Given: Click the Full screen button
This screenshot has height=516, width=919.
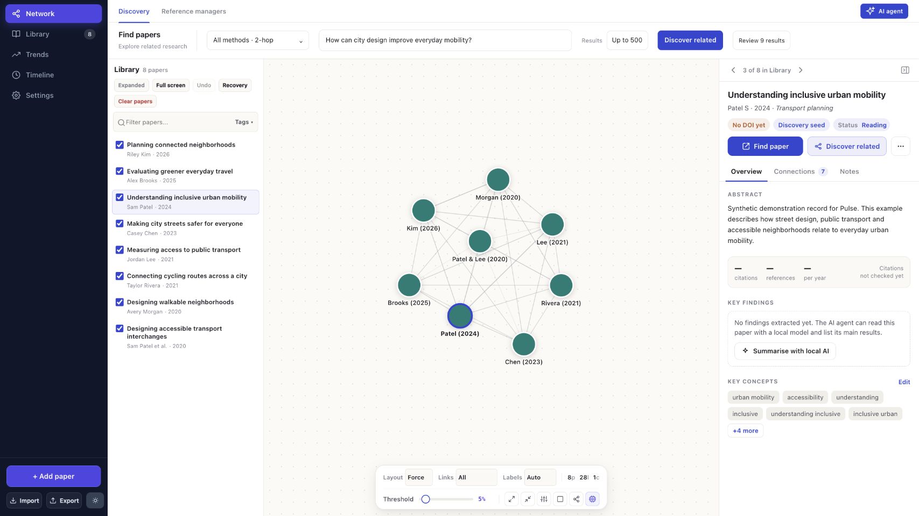Looking at the screenshot, I should pyautogui.click(x=171, y=85).
